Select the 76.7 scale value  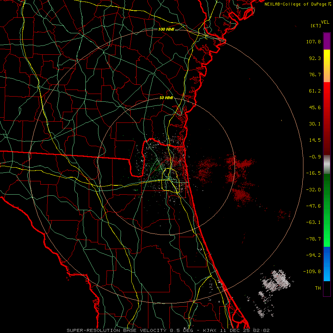click(315, 74)
